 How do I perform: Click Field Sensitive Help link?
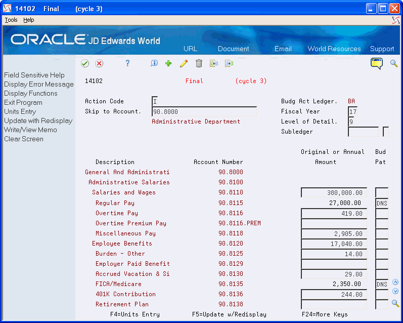tap(34, 75)
